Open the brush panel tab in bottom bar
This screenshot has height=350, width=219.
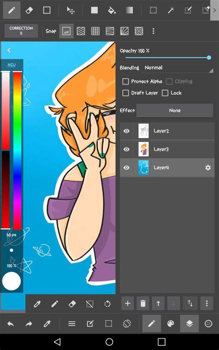point(152,324)
